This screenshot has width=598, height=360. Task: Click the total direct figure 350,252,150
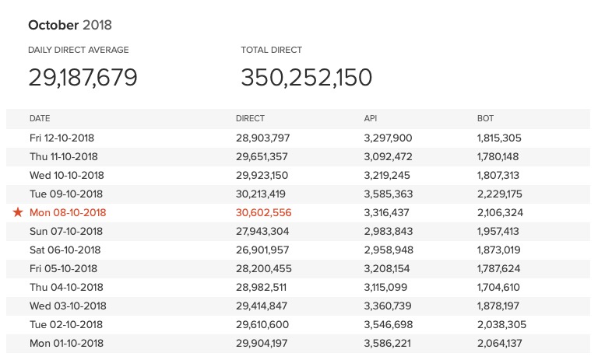click(x=306, y=77)
